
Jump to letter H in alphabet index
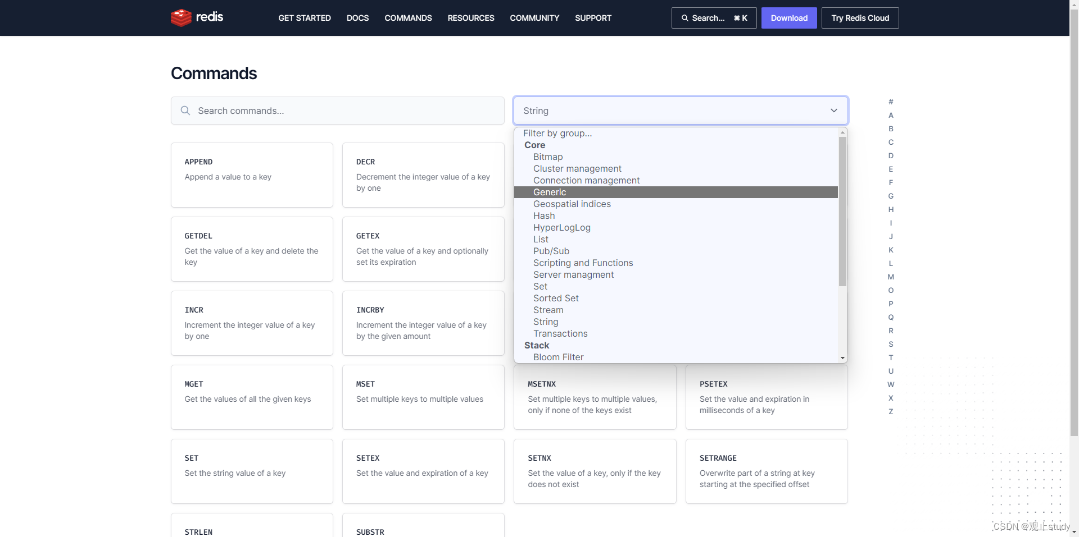coord(891,209)
